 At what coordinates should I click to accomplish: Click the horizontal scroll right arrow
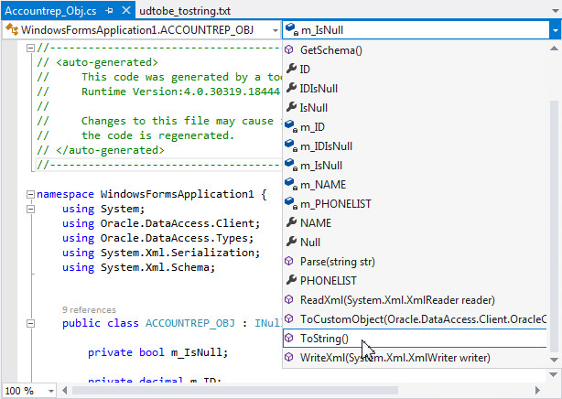click(x=537, y=390)
